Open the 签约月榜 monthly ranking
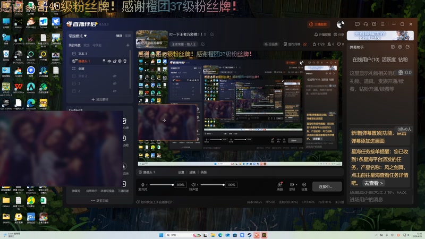The width and height of the screenshot is (425, 239). coord(295,44)
